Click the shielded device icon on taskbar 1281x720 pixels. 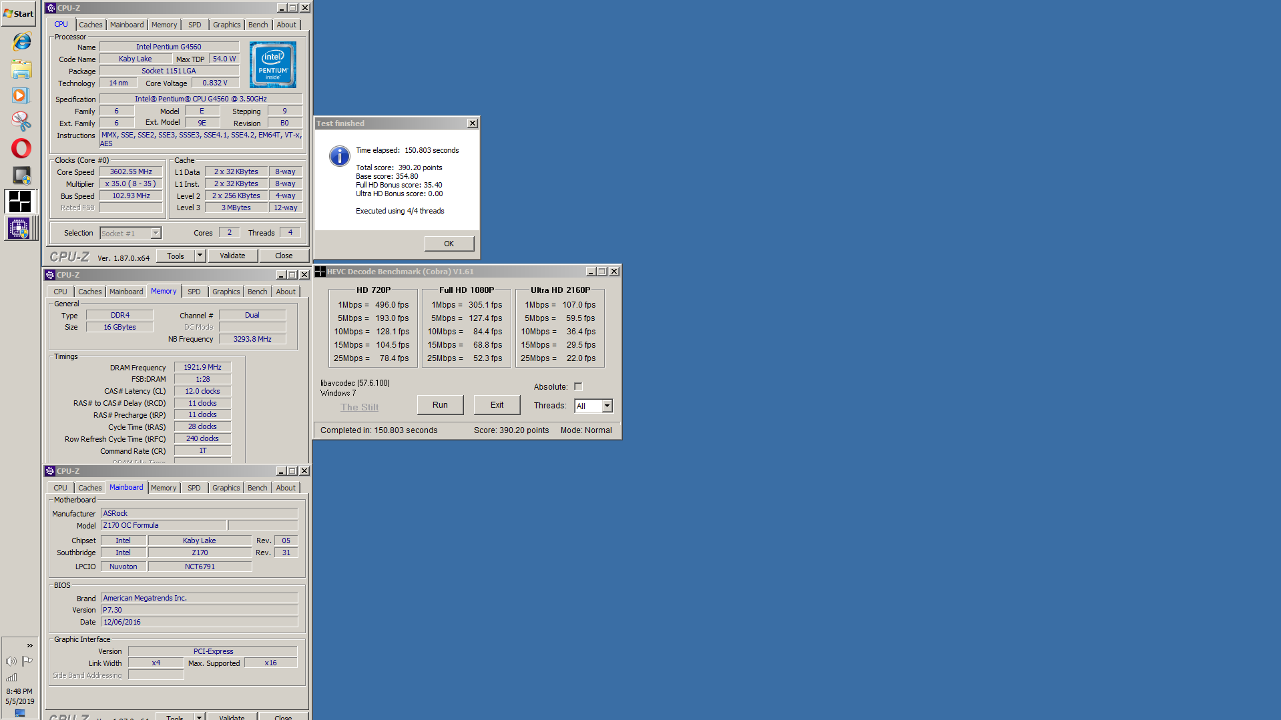(x=21, y=175)
